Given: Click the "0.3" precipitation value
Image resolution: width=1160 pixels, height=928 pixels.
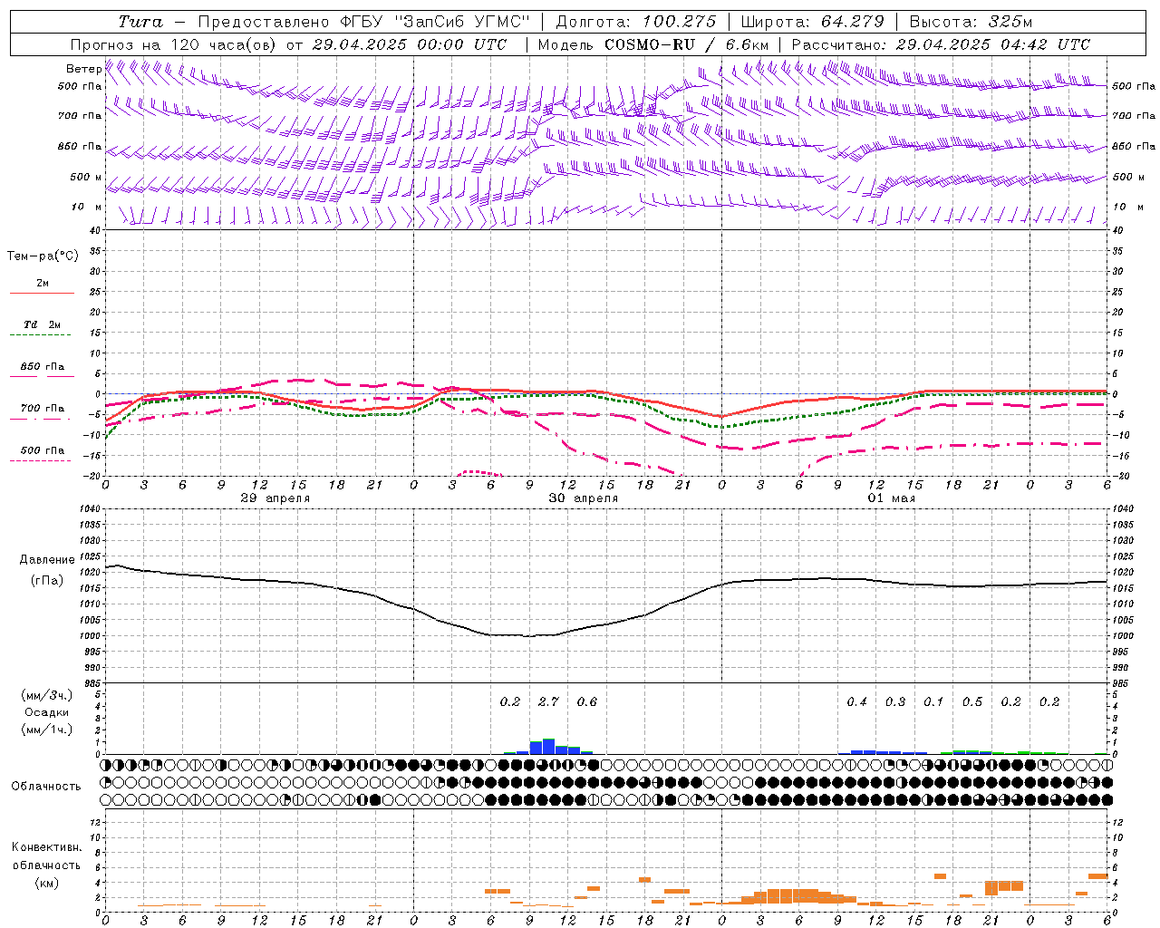Looking at the screenshot, I should coord(895,702).
